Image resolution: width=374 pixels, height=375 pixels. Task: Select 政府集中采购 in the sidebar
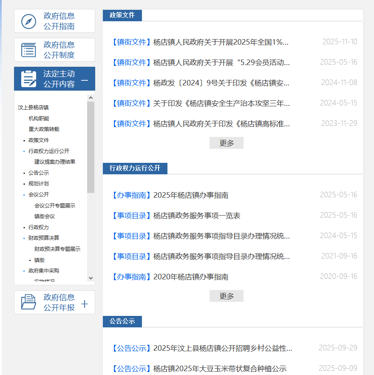click(44, 271)
